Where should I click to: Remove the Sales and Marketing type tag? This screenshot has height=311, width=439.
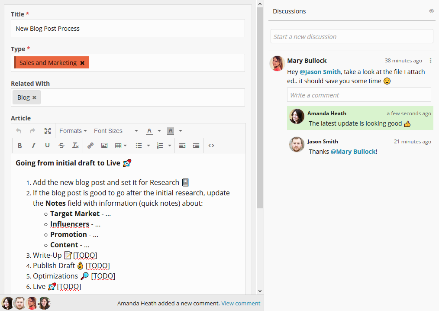click(x=82, y=63)
